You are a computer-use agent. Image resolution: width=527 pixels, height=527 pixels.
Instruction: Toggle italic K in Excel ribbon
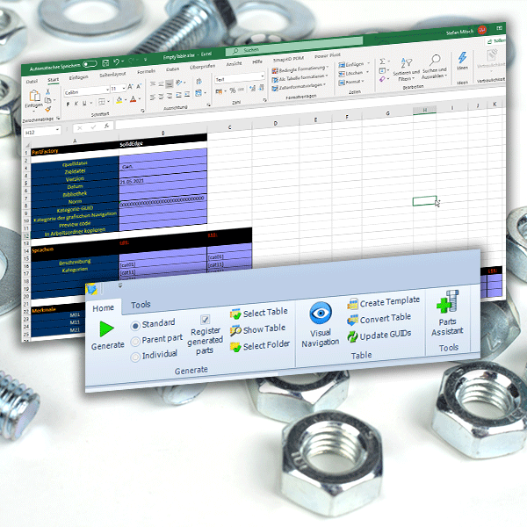(x=76, y=104)
